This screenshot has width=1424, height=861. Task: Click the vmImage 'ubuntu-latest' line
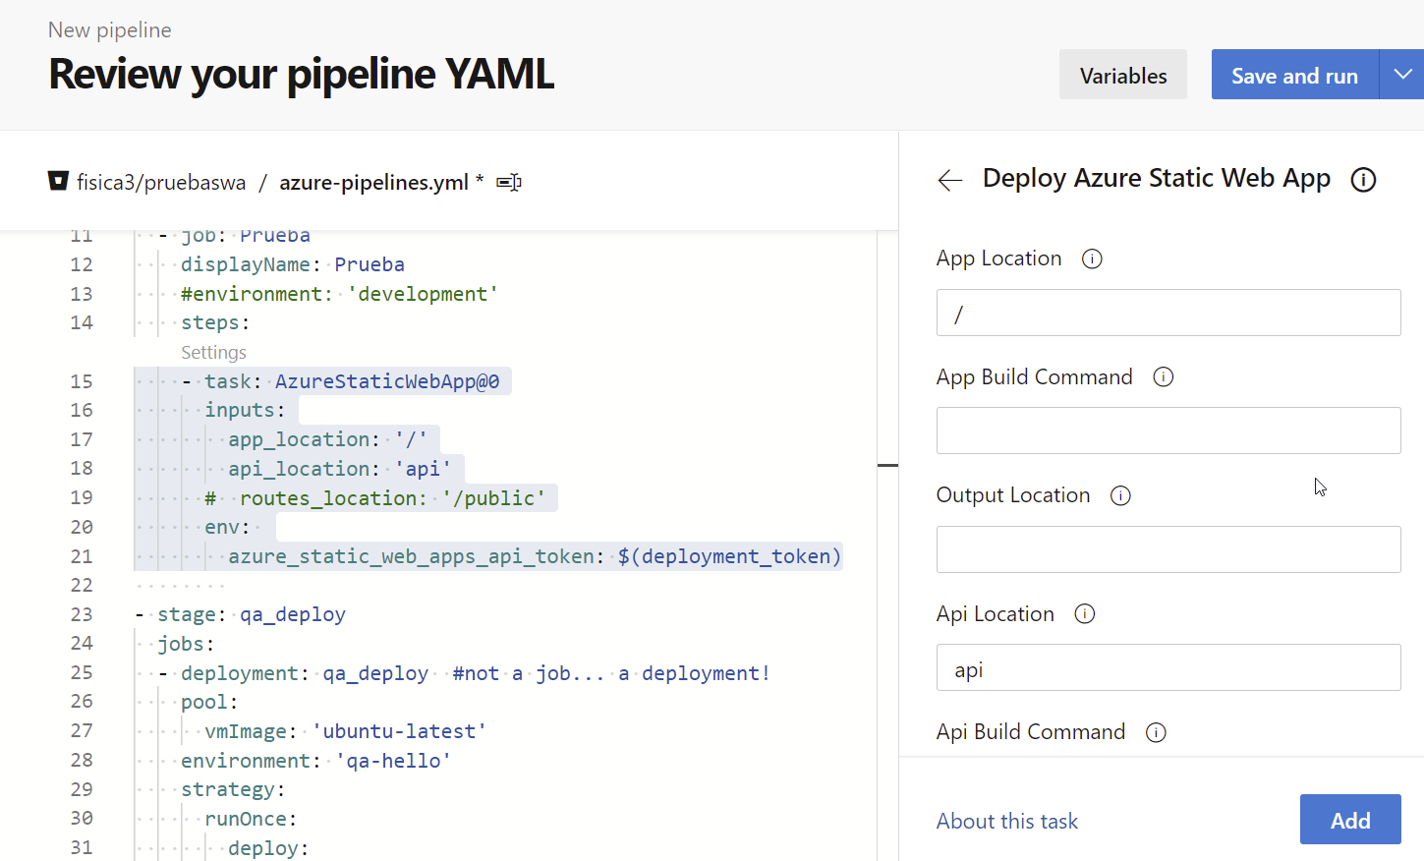(346, 731)
